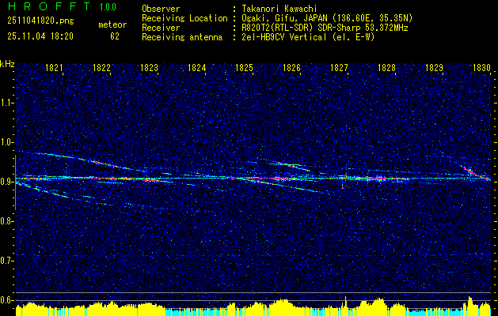Click the gray vertical bar beside 0.9 kHz
This screenshot has height=316, width=498.
click(15, 182)
